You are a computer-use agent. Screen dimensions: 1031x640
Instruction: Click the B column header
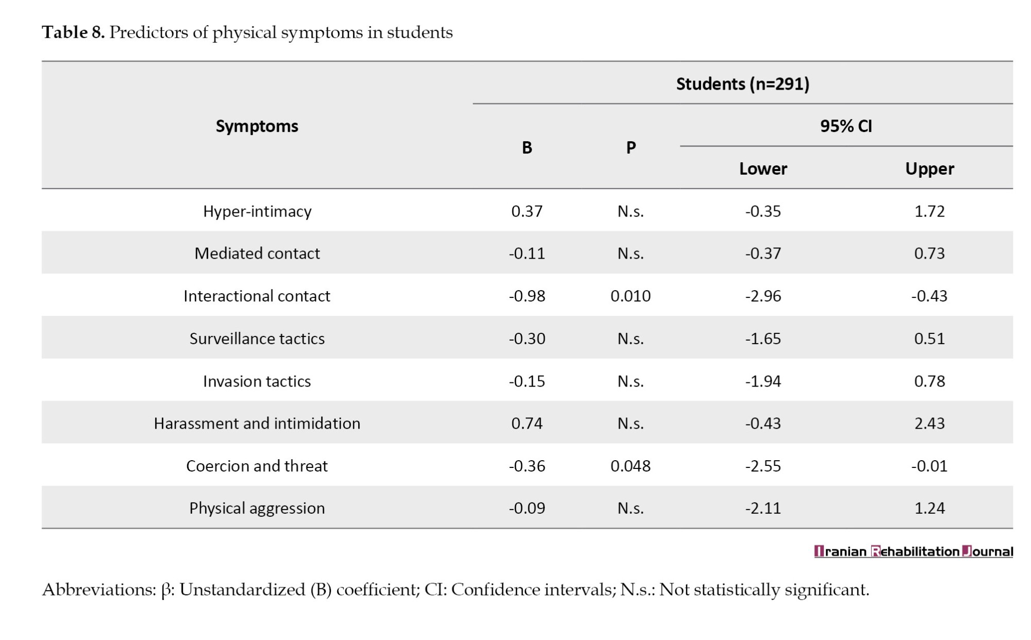527,148
